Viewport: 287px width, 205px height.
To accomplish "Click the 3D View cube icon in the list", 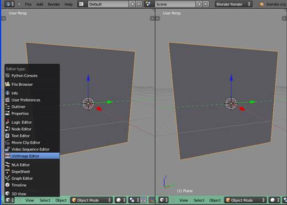I will pyautogui.click(x=7, y=193).
